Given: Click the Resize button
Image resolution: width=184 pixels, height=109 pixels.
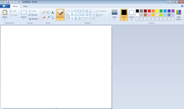Looking at the screenshot, I should 33,15.
